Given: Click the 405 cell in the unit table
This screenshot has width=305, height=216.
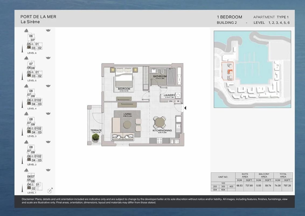Looking at the screenshot, I should tap(231, 186).
